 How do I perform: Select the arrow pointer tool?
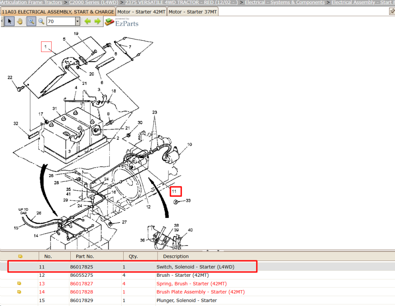(x=9, y=21)
